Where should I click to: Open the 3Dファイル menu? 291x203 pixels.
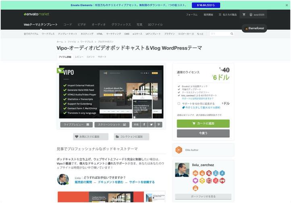tap(155, 25)
